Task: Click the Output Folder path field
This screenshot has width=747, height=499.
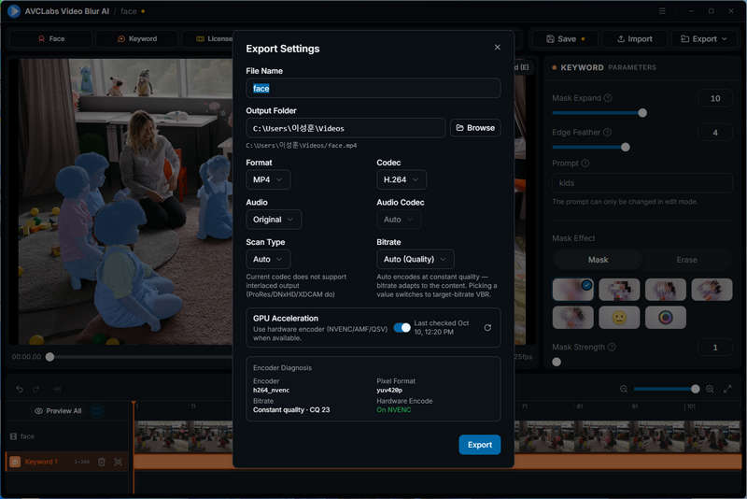Action: [345, 128]
